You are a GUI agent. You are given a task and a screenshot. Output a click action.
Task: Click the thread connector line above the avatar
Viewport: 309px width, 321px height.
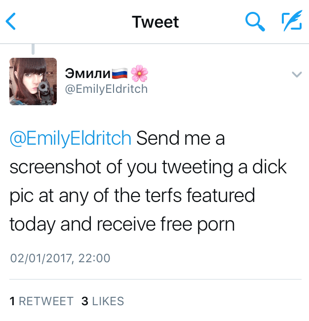point(33,49)
